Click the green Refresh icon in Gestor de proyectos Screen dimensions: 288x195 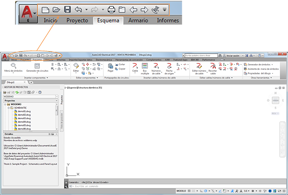click(17, 93)
